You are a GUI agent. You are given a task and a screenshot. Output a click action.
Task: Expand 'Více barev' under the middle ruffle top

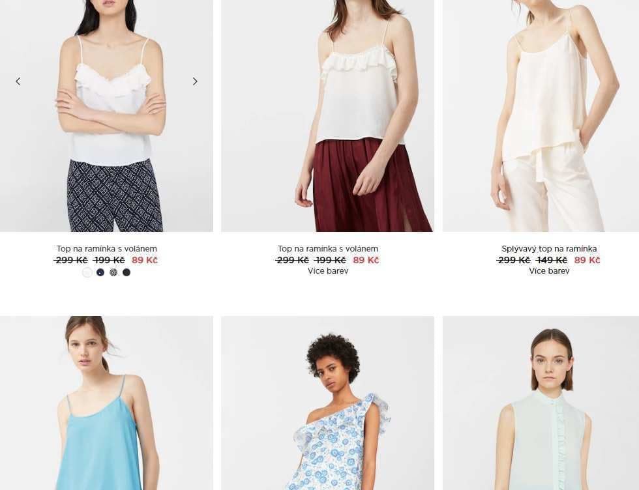coord(327,271)
